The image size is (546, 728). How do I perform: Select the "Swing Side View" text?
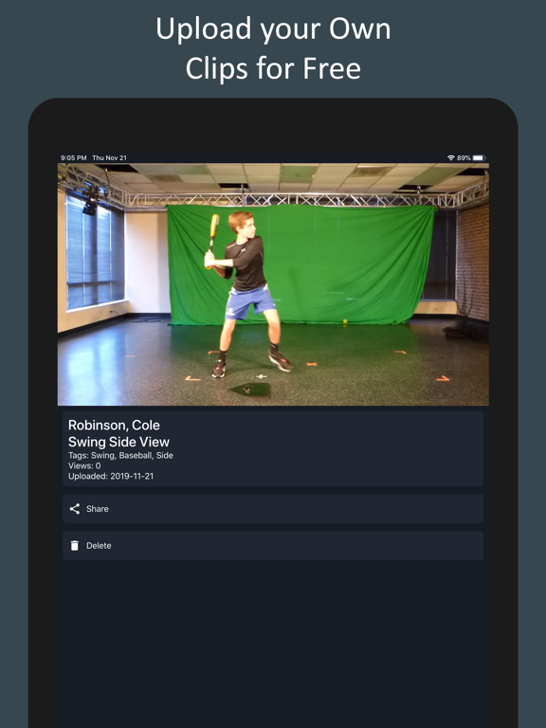(118, 442)
